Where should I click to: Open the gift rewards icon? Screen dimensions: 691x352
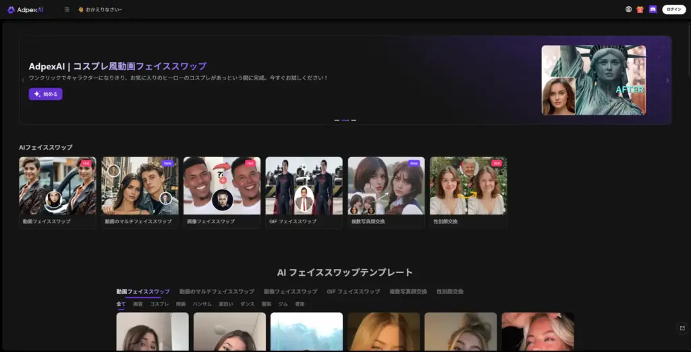[640, 9]
